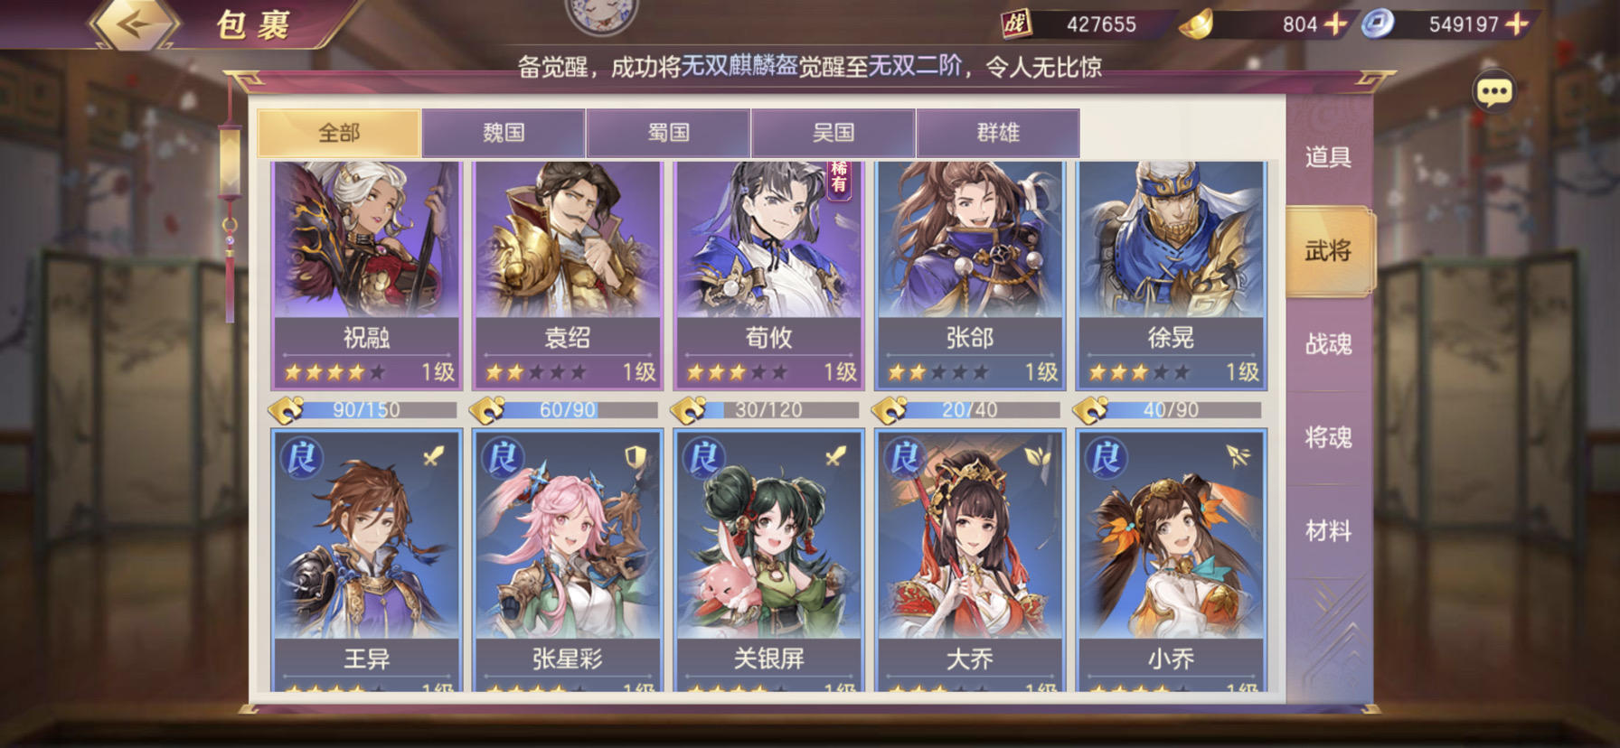1620x748 pixels.
Task: Tap the gold ingot currency icon
Action: (x=1196, y=24)
